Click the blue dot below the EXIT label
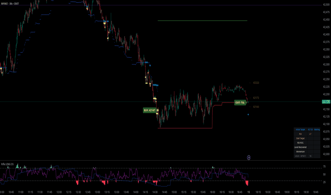This screenshot has height=195, width=331. 248,115
